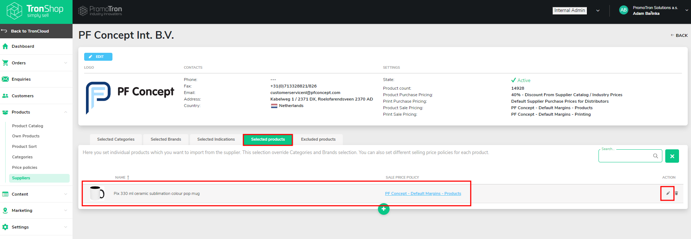Screen dimensions: 691x239
Task: Click the blue EDIT button
Action: click(x=98, y=57)
